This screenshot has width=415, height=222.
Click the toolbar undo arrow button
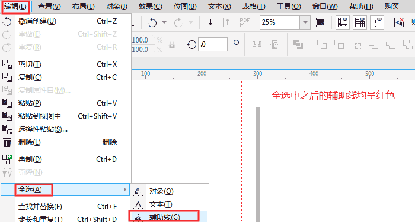(x=152, y=22)
